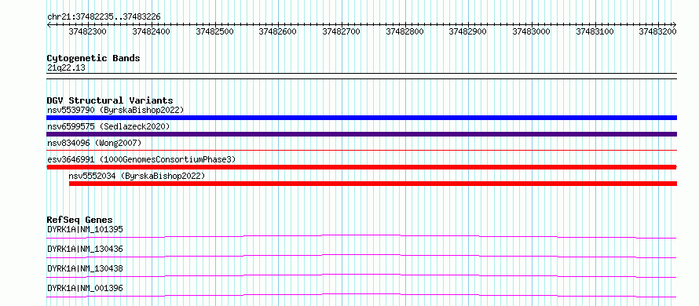The height and width of the screenshot is (306, 699).
Task: Click the black cytogenetic band 21q22.13 bar
Action: (x=361, y=76)
